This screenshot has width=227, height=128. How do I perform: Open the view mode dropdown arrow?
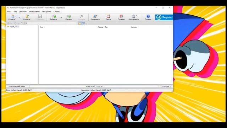tap(86, 23)
